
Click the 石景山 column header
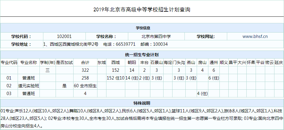pyautogui.click(x=157, y=62)
